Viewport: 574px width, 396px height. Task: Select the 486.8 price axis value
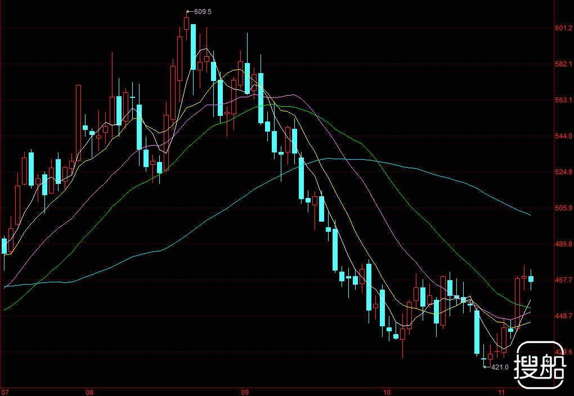point(563,244)
